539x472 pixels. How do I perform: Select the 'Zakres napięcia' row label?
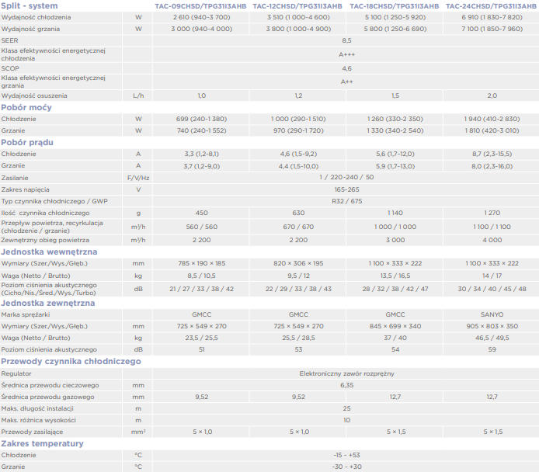[25, 189]
